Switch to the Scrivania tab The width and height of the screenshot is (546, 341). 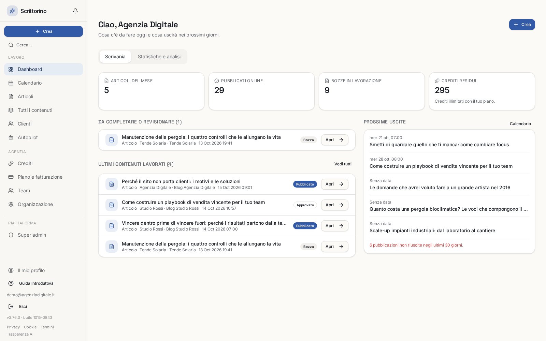tap(115, 57)
